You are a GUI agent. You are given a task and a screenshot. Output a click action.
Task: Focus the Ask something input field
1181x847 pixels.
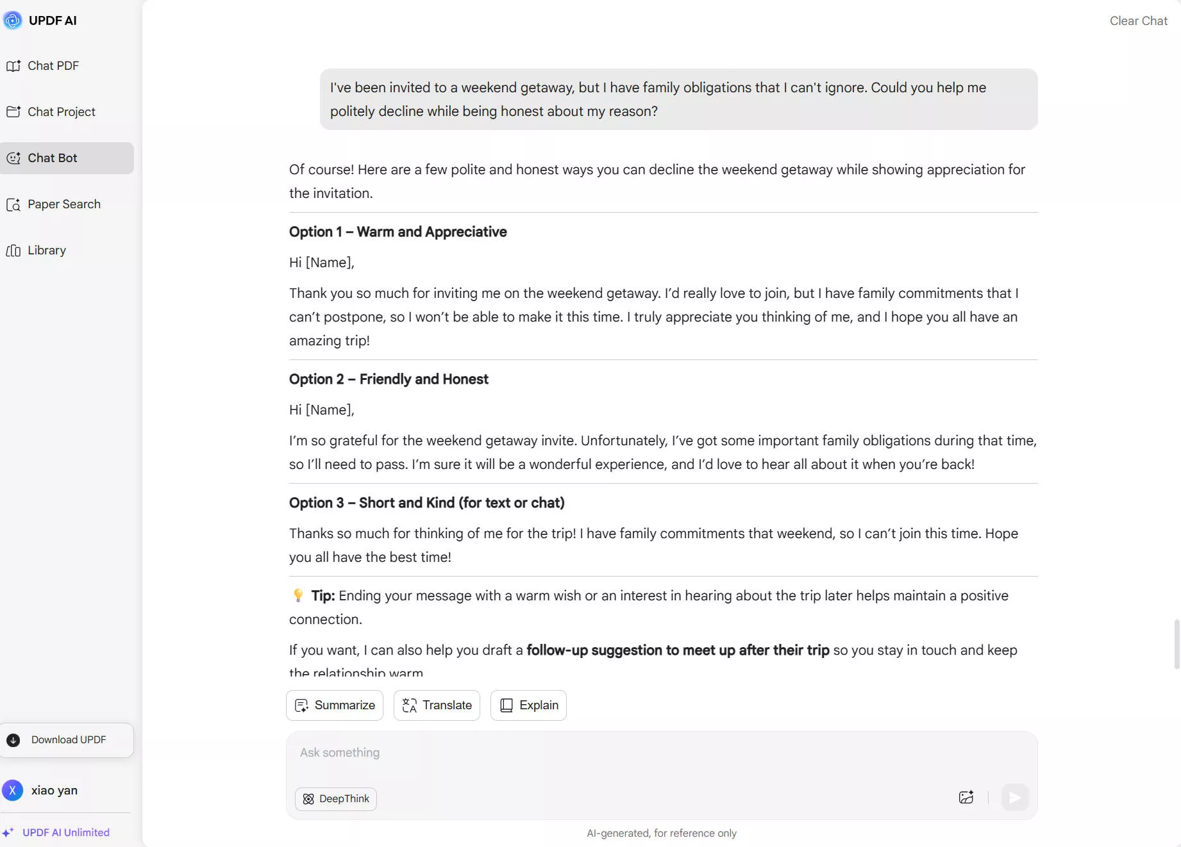[660, 753]
